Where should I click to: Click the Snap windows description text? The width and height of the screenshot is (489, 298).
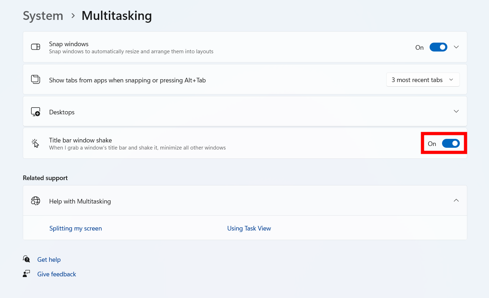coord(131,52)
